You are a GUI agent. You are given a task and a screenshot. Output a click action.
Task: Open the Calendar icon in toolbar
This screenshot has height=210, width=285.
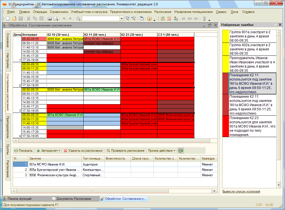click(x=169, y=19)
